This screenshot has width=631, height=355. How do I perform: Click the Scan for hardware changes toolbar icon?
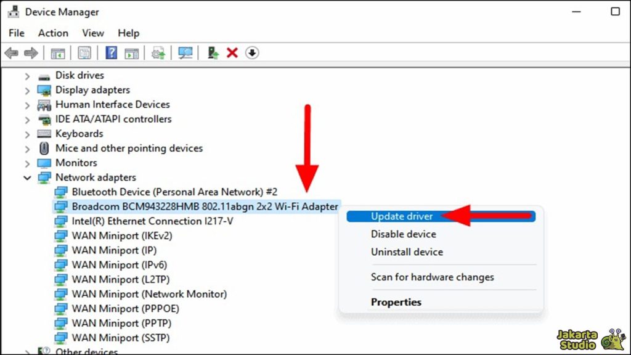[x=185, y=52]
